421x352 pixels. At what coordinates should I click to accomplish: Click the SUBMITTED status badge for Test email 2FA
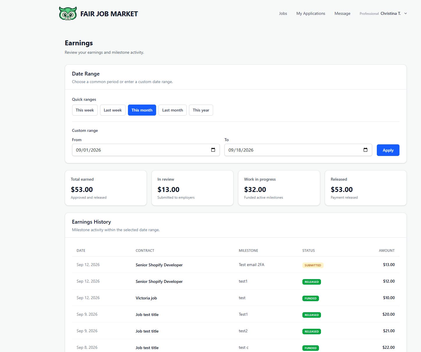pos(313,265)
